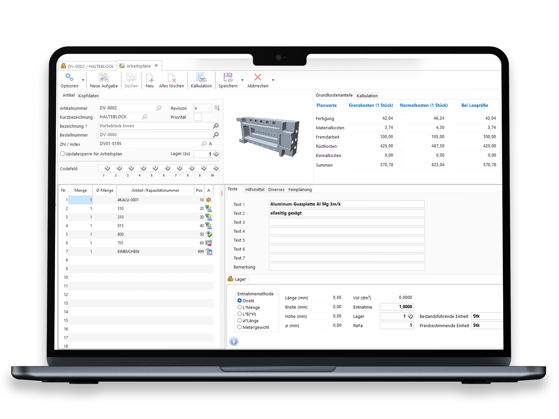Image resolution: width=559 pixels, height=419 pixels.
Task: Click the EINBUCHEN row clipboard icon
Action: coord(209,252)
